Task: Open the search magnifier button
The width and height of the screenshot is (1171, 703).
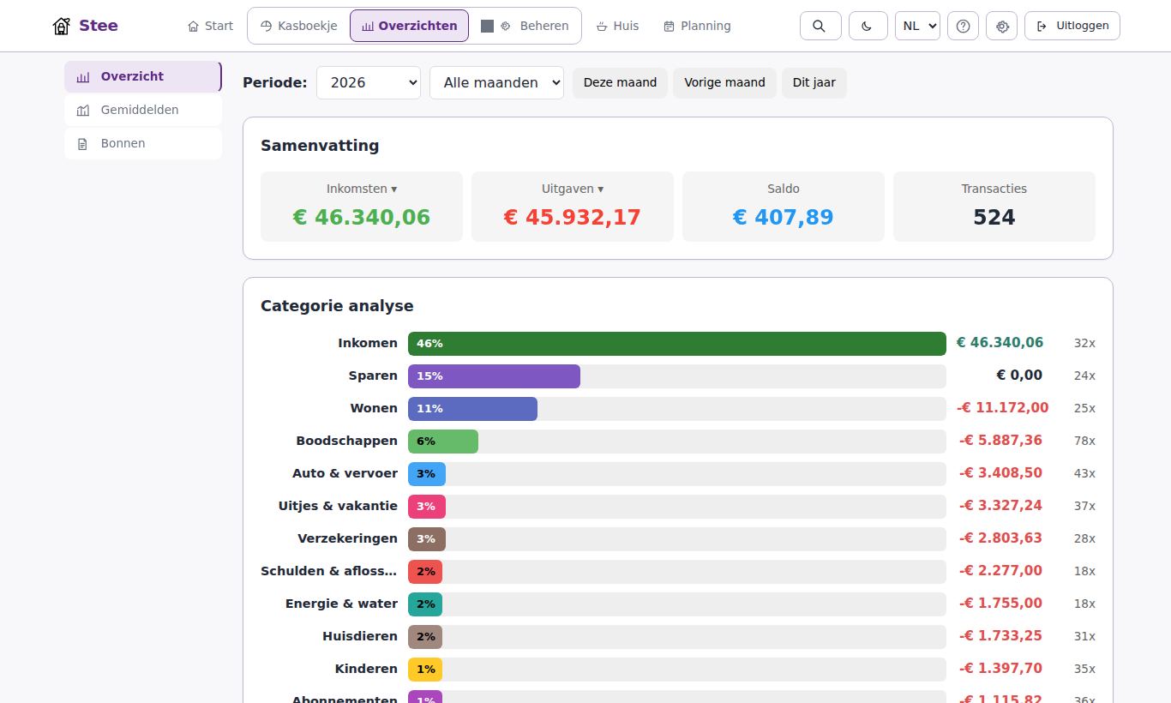Action: tap(820, 26)
